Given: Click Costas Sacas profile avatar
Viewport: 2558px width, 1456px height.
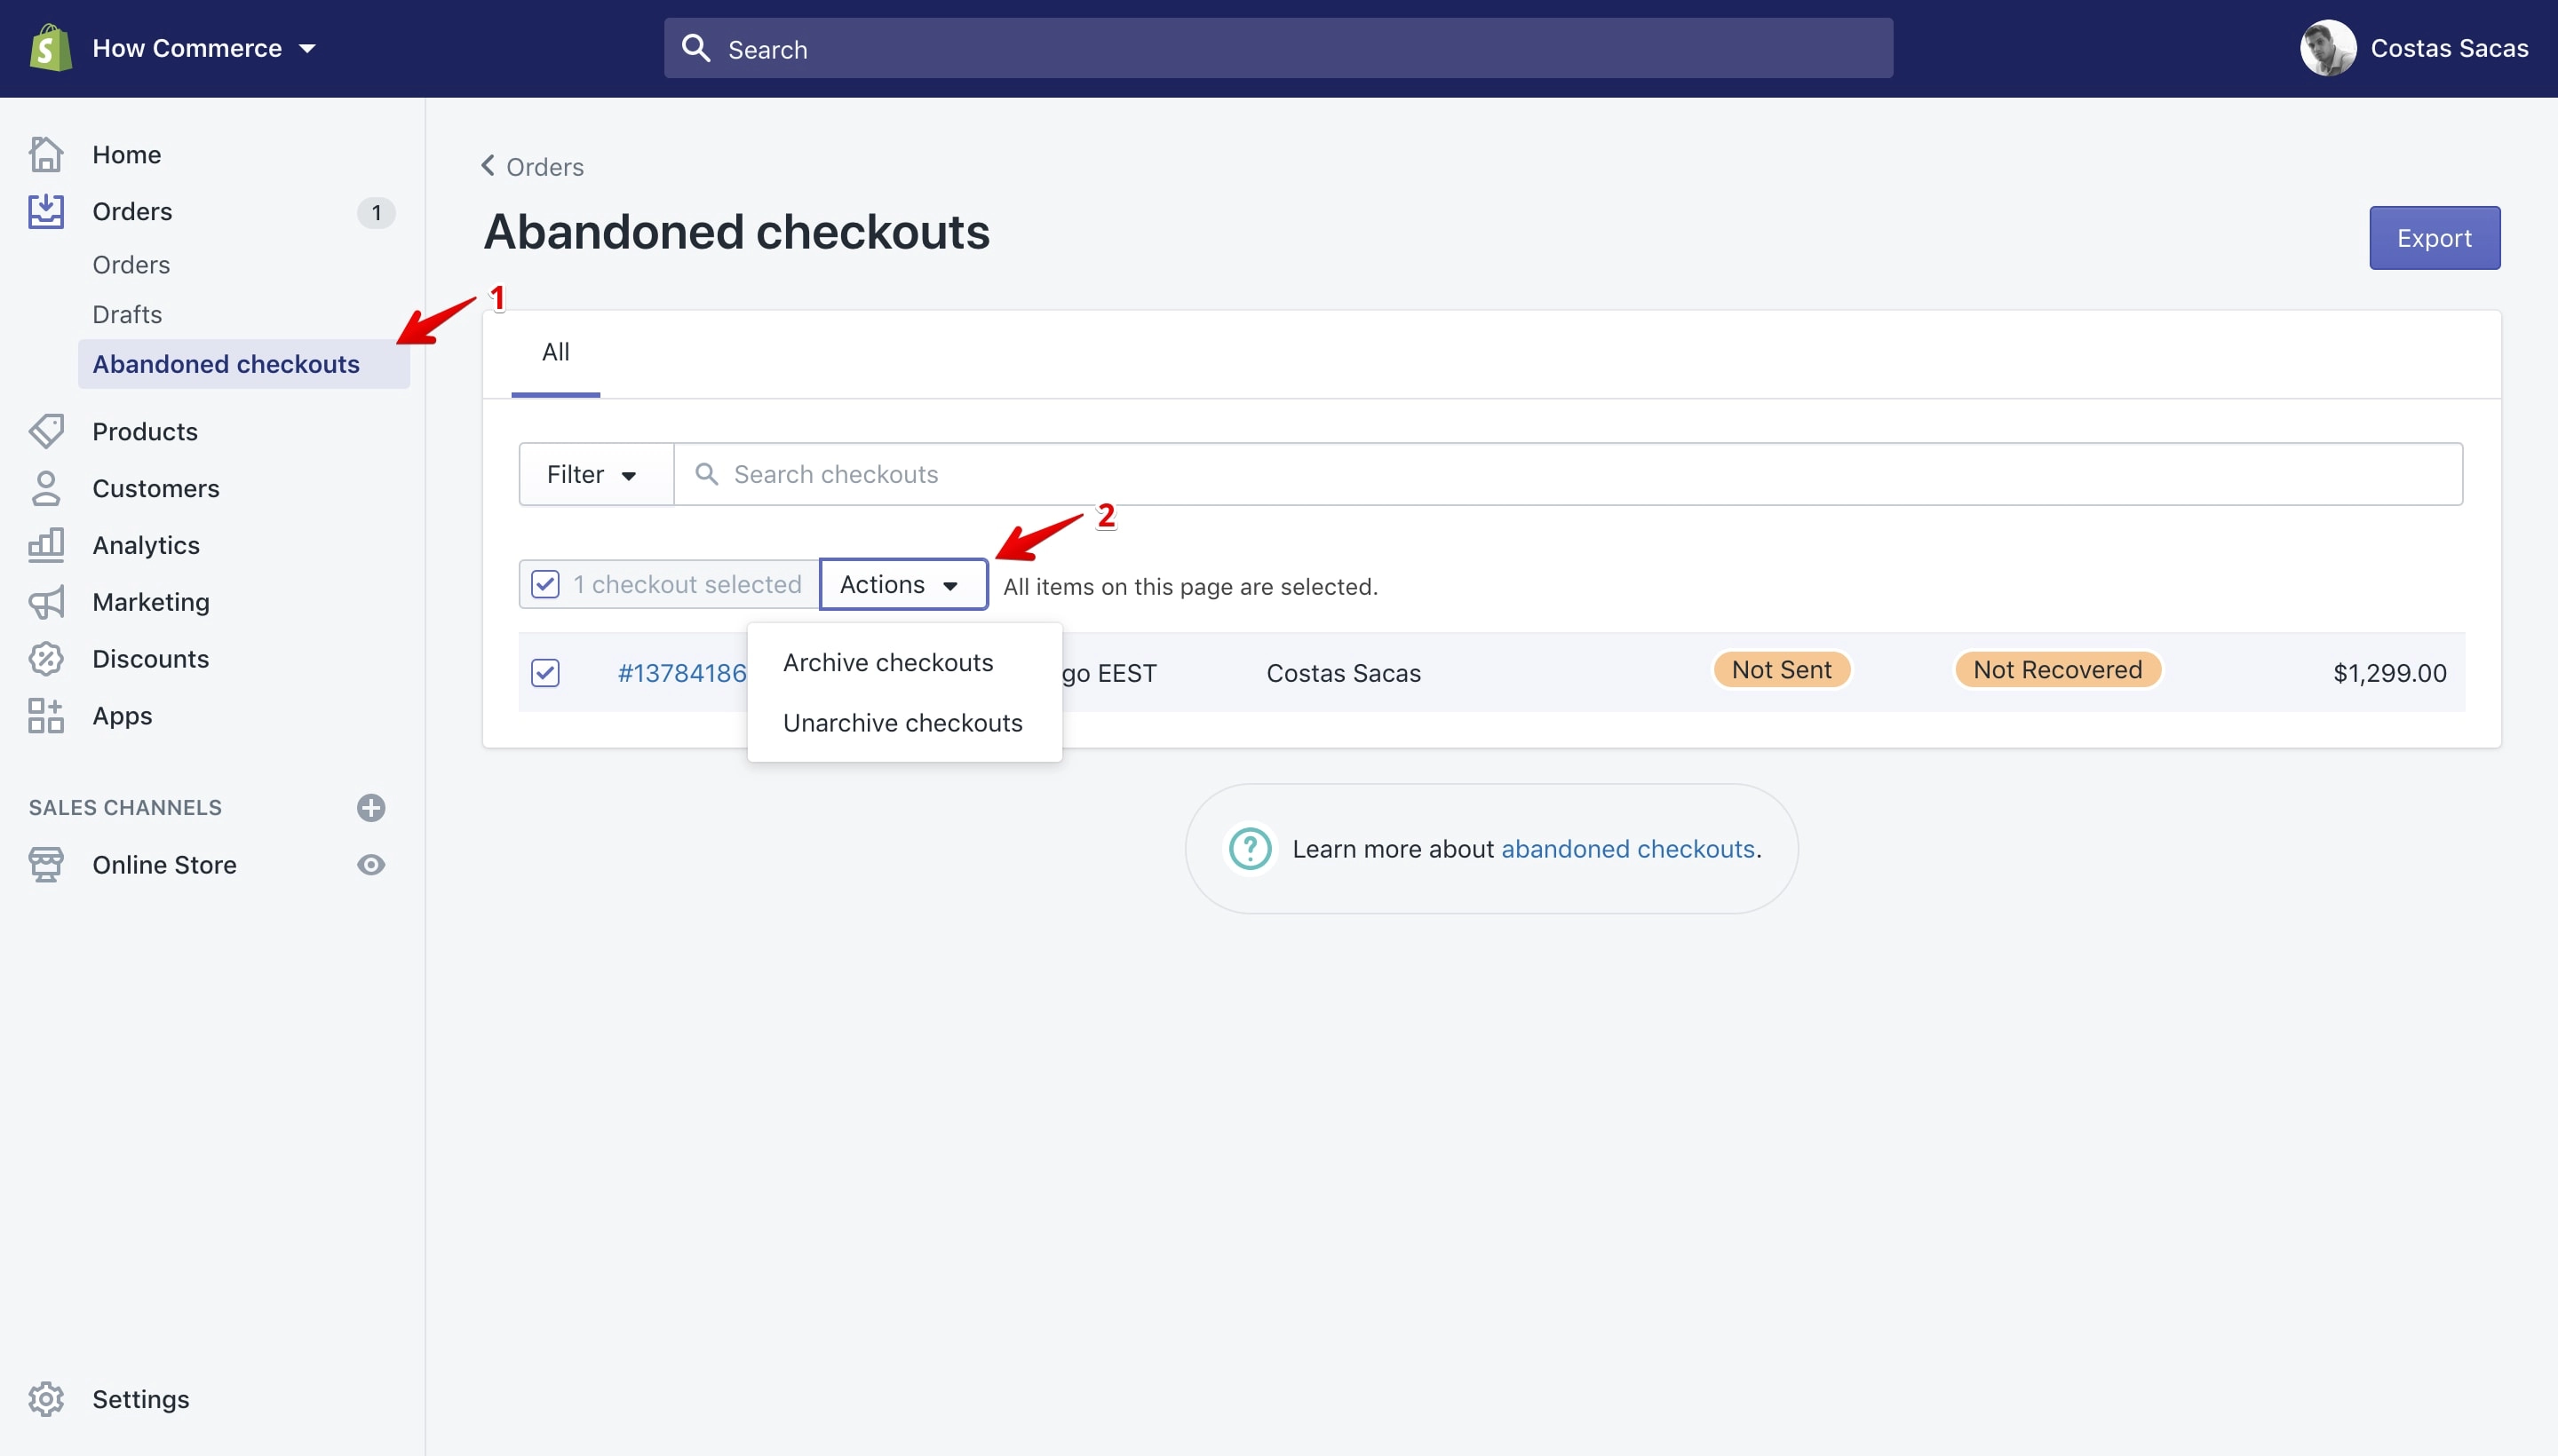Looking at the screenshot, I should tap(2328, 48).
